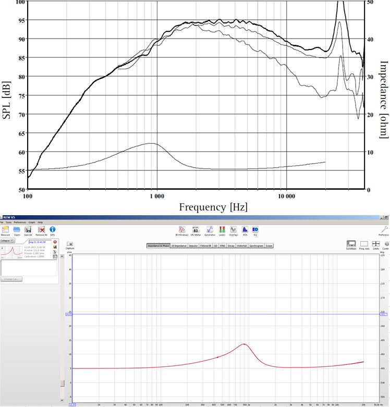Open a measurement file with Open icon

[x=17, y=230]
